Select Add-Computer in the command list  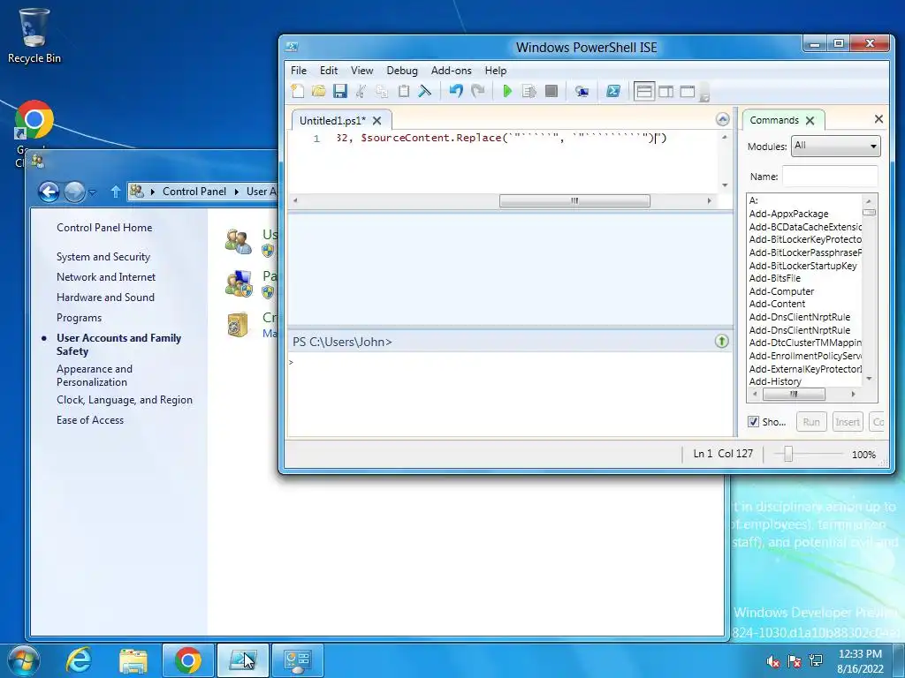coord(781,291)
